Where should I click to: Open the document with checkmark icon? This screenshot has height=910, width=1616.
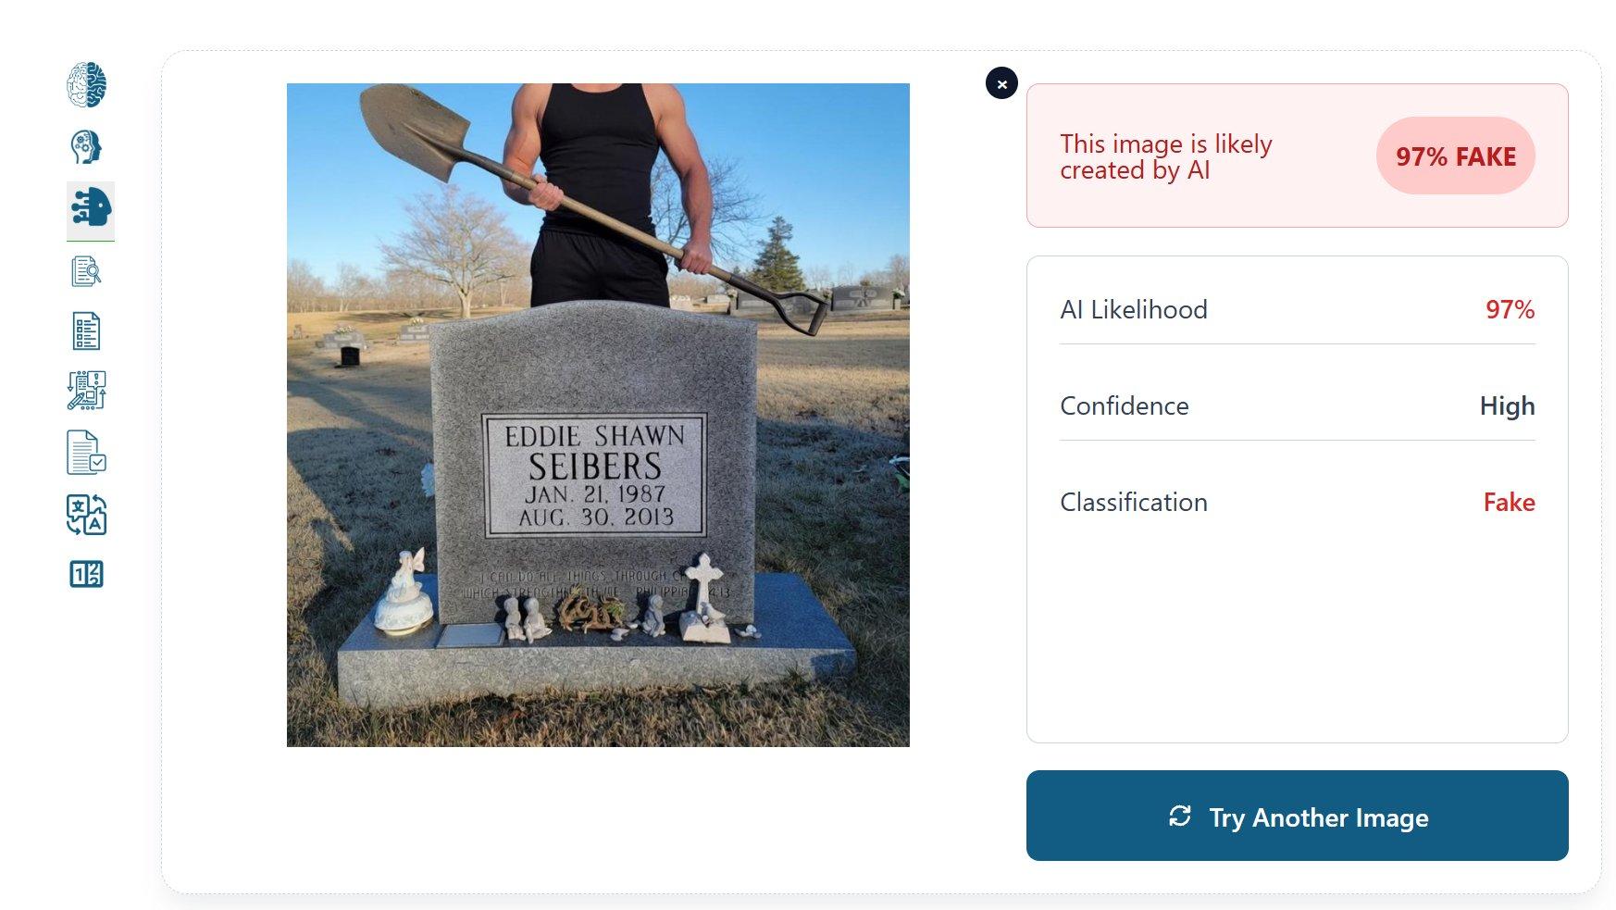[x=87, y=453]
